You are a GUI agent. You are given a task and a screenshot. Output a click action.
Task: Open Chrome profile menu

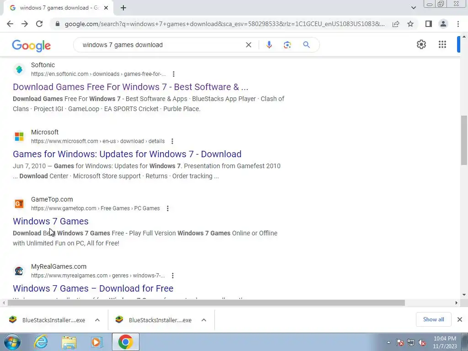click(x=443, y=24)
